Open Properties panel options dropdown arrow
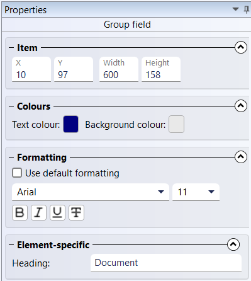This screenshot has height=281, width=251. (236, 9)
